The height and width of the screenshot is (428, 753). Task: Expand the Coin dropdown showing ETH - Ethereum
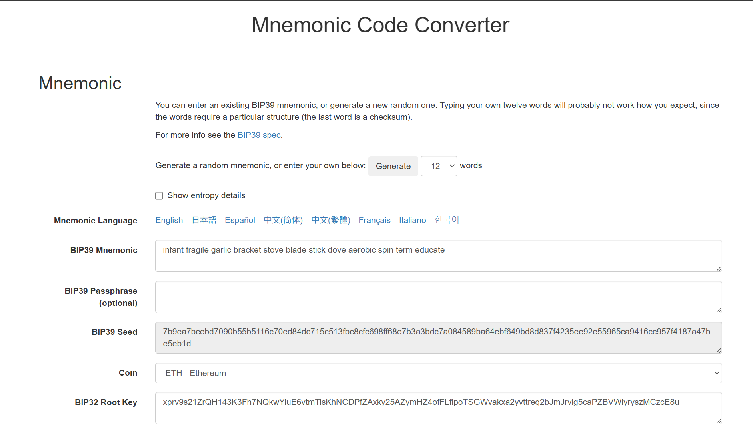coord(438,373)
